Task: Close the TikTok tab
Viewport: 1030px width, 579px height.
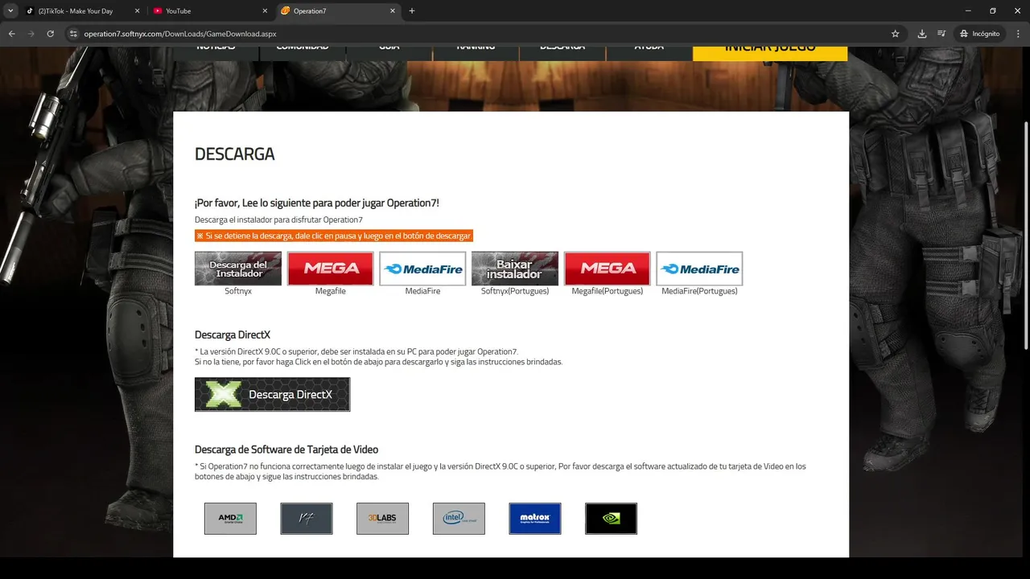Action: point(136,11)
